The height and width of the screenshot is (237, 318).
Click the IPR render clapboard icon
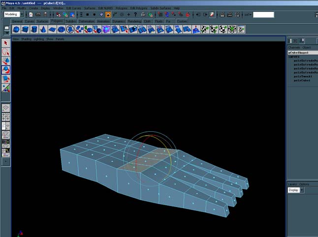(x=229, y=15)
